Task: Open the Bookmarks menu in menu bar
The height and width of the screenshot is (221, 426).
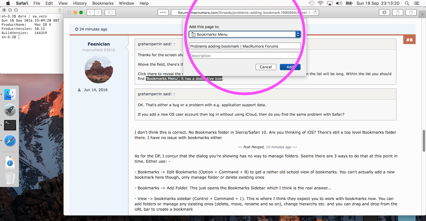Action: pos(103,3)
